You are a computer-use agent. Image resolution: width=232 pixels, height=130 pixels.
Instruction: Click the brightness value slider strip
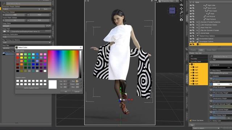click(80, 64)
